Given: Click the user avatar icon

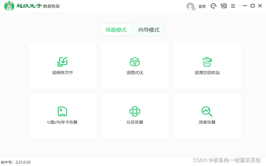Looking at the screenshot, I should [x=191, y=6].
